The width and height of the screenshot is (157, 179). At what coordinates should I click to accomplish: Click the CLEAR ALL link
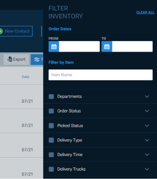click(x=145, y=12)
